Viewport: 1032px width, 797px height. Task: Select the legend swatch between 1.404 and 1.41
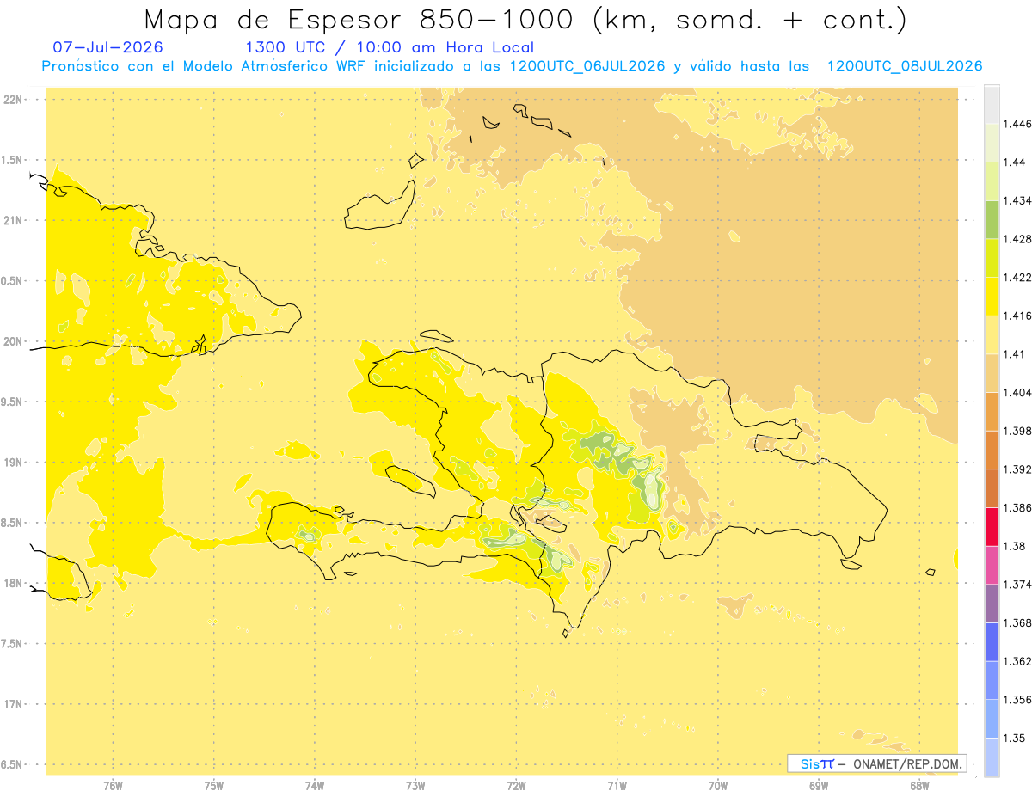992,373
